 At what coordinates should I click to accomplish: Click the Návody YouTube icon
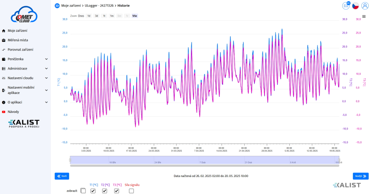coord(4,112)
